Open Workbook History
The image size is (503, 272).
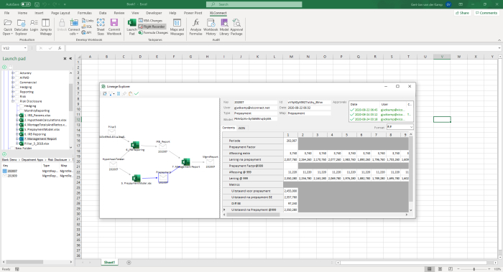coord(211,27)
